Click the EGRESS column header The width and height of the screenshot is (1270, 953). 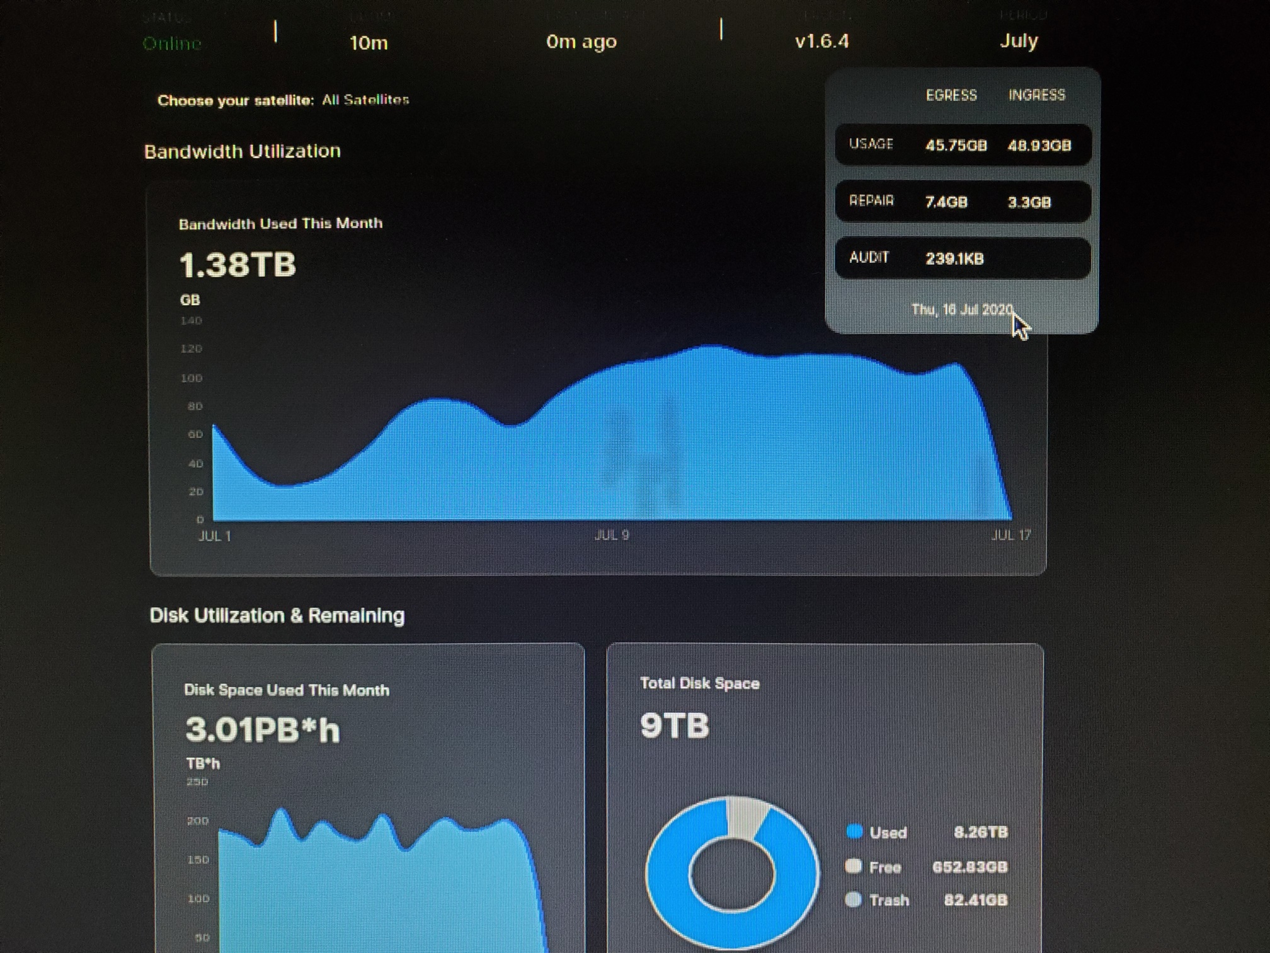(951, 95)
